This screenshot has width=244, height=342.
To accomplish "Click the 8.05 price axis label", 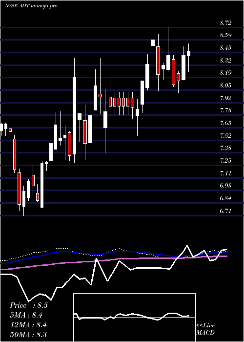I will 225,85.
